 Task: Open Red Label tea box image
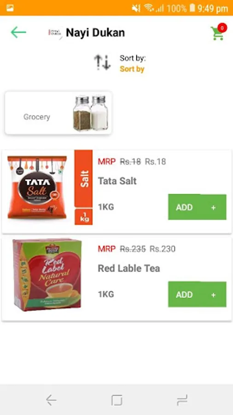pyautogui.click(x=47, y=275)
